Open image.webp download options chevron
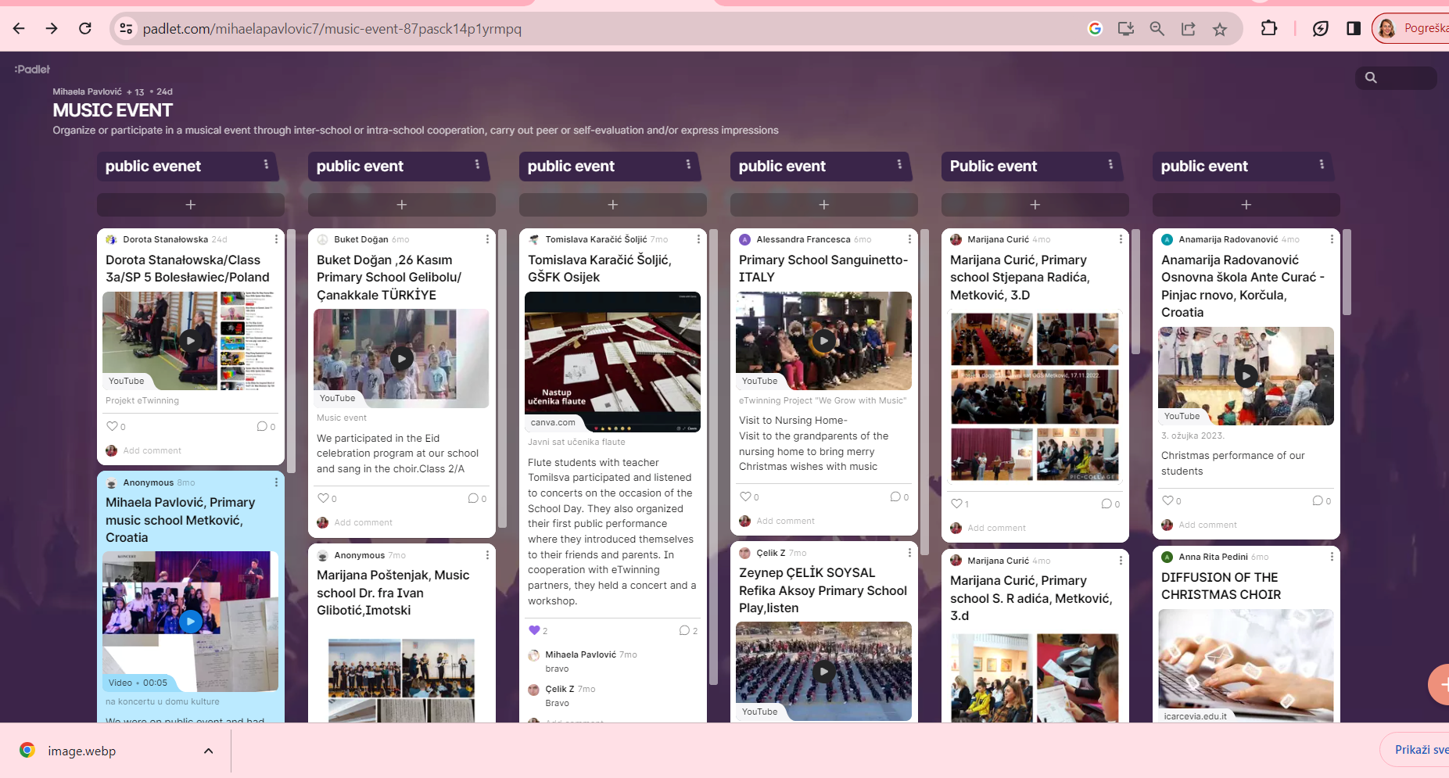Screen dimensions: 1449x778 tap(208, 751)
